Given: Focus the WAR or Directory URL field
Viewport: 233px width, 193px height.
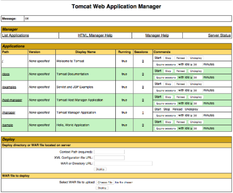Looking at the screenshot, I should [123, 164].
